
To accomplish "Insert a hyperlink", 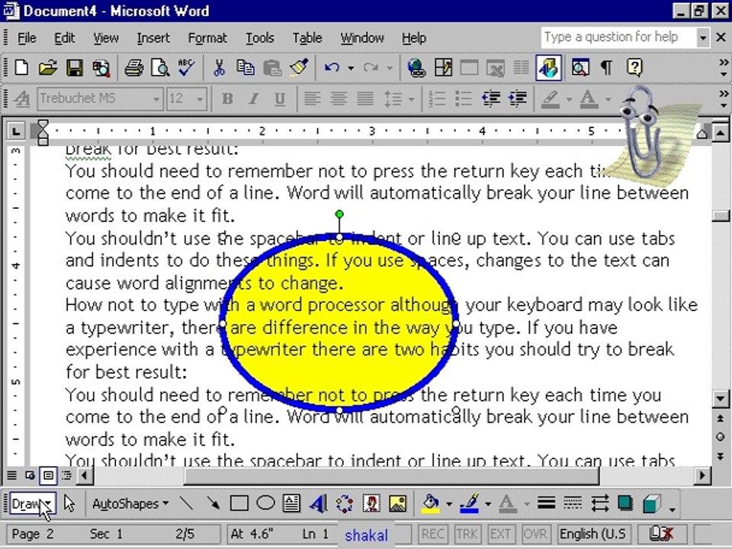I will coord(416,68).
